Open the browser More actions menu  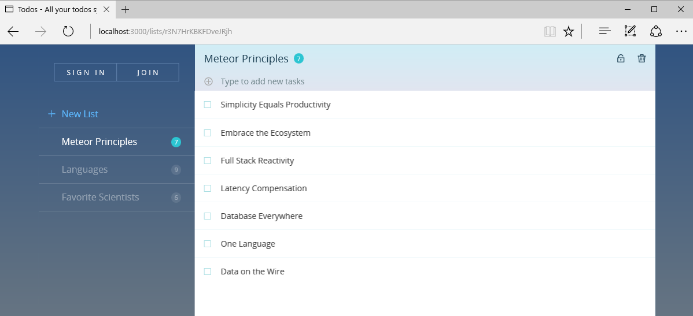[681, 31]
